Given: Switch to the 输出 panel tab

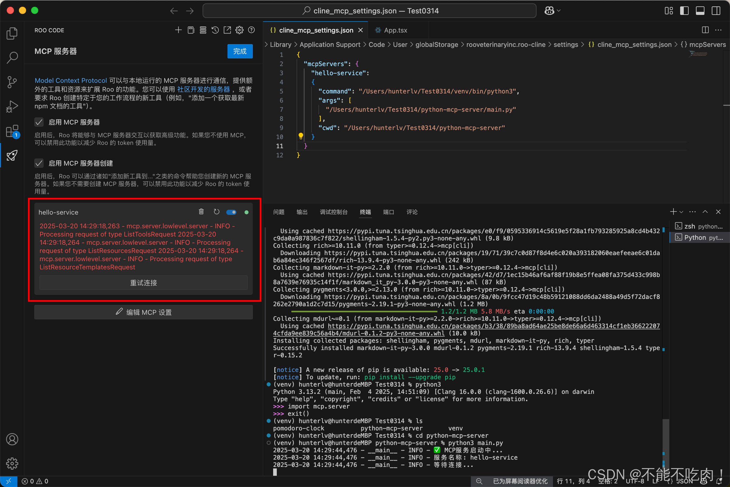Looking at the screenshot, I should [x=302, y=212].
